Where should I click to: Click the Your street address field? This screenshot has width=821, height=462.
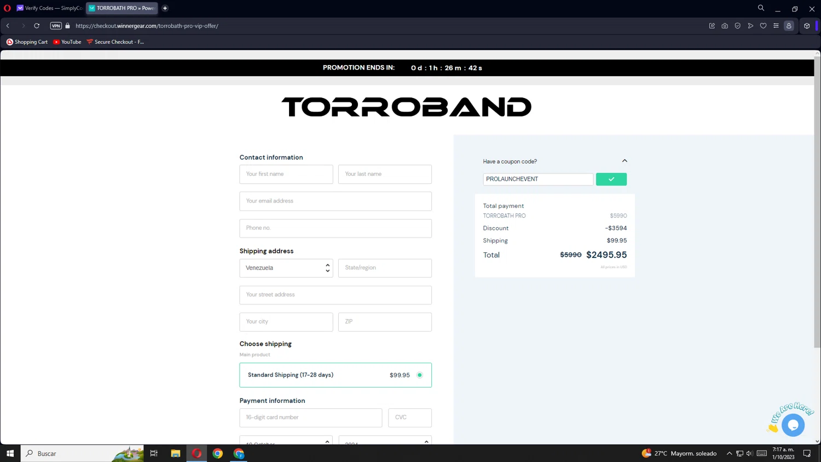pos(336,295)
